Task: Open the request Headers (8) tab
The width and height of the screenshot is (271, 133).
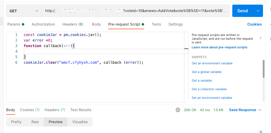Action: [x=73, y=24]
